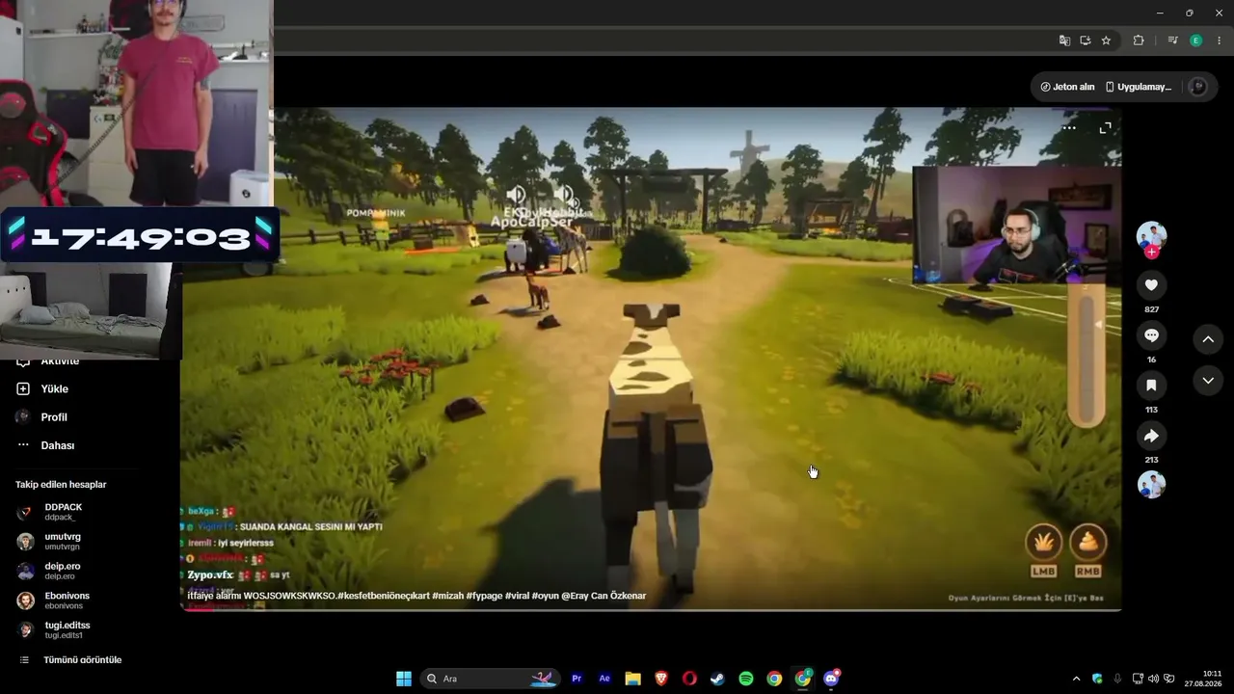Expand the video to fullscreen
Screen dimensions: 1234x694
point(1105,127)
